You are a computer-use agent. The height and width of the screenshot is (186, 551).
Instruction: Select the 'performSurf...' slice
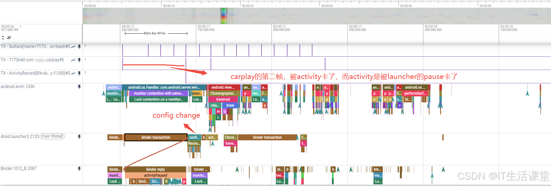pyautogui.click(x=415, y=93)
